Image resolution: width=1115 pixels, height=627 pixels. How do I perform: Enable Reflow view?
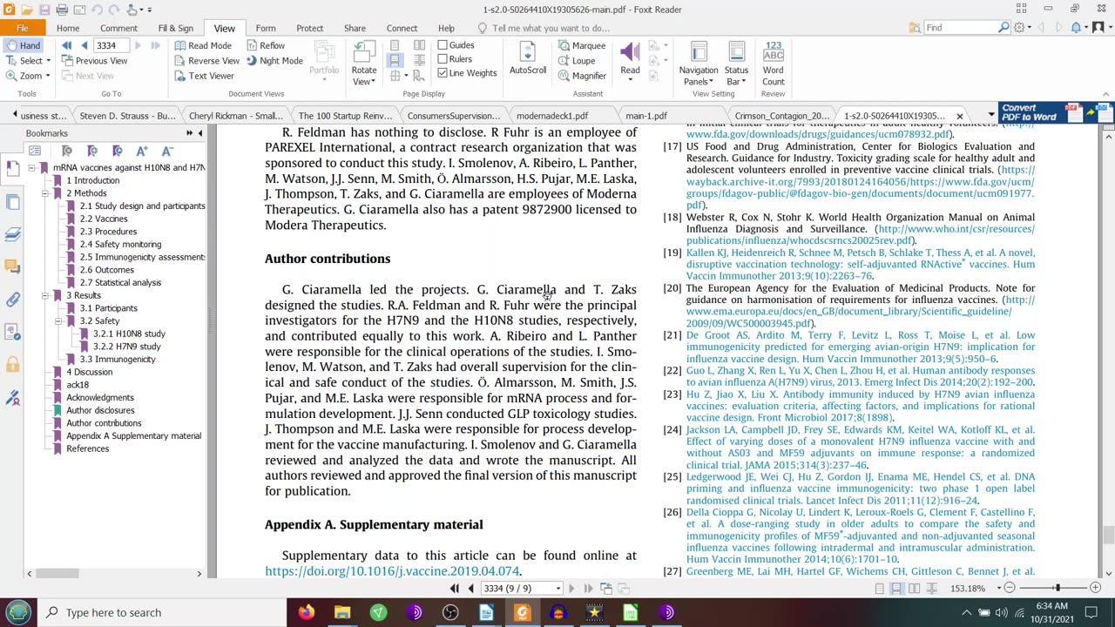(266, 45)
